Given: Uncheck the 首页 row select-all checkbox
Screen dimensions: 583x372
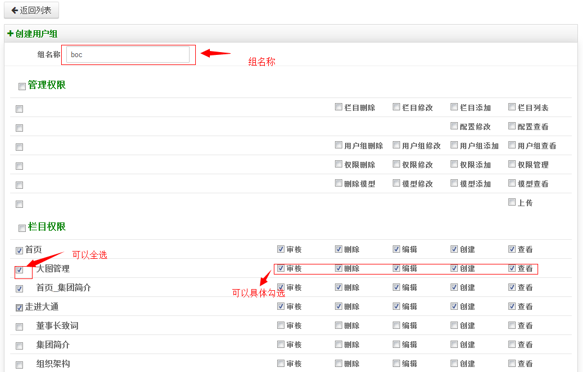Looking at the screenshot, I should pos(19,250).
